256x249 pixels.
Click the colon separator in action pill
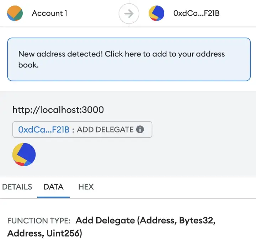[73, 130]
